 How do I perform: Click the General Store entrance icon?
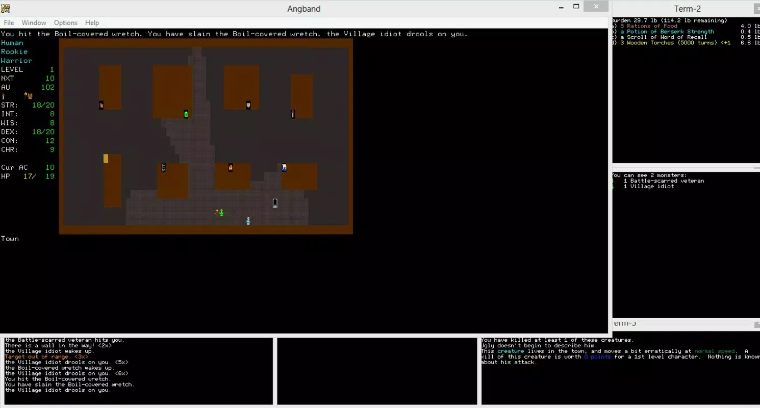click(101, 105)
